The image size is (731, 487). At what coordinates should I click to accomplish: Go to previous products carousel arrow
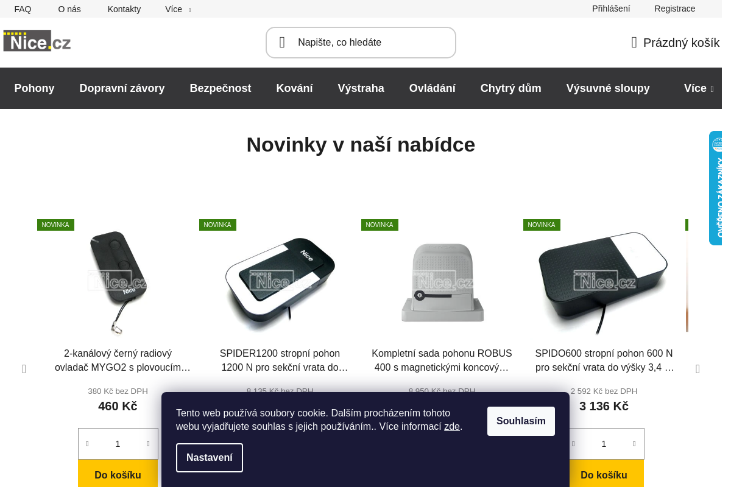tap(24, 369)
